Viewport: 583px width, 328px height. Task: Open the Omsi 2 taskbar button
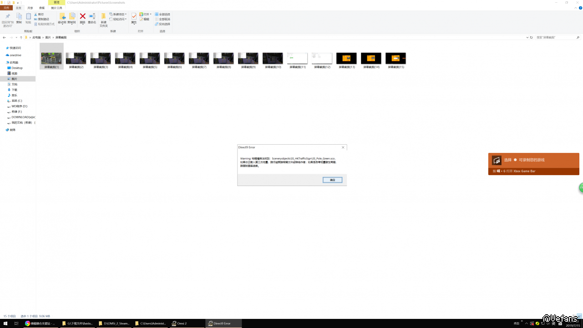click(187, 323)
